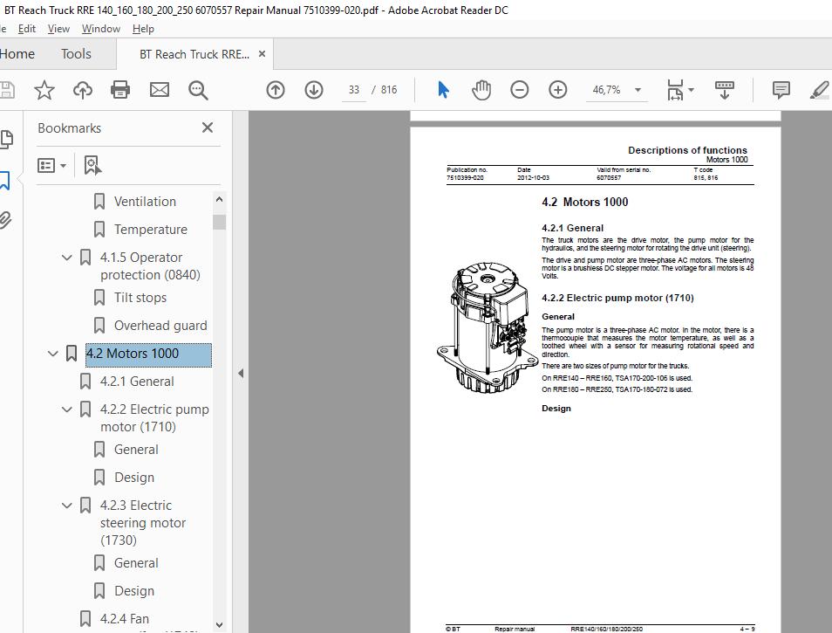Open the View menu
The height and width of the screenshot is (633, 832).
tap(58, 29)
